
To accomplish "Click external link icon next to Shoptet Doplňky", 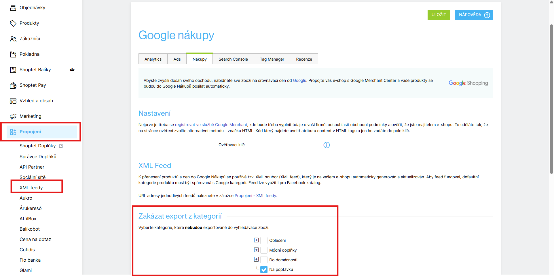I will click(x=61, y=146).
